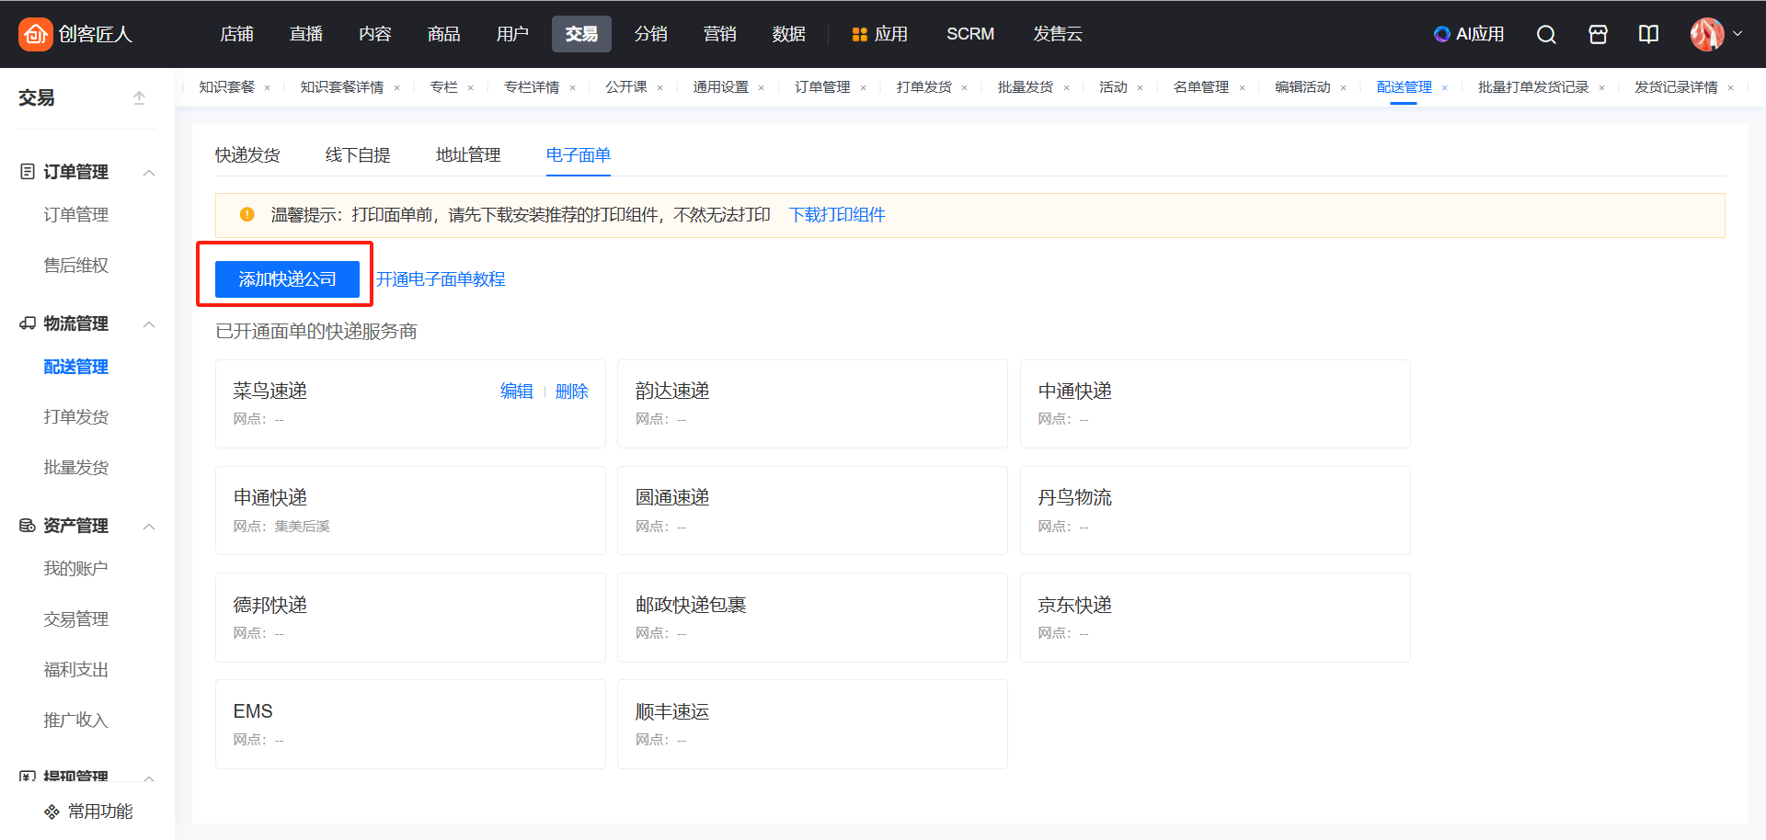The width and height of the screenshot is (1766, 840).
Task: Close the 知识套餐 tab with its x
Action: pyautogui.click(x=268, y=88)
